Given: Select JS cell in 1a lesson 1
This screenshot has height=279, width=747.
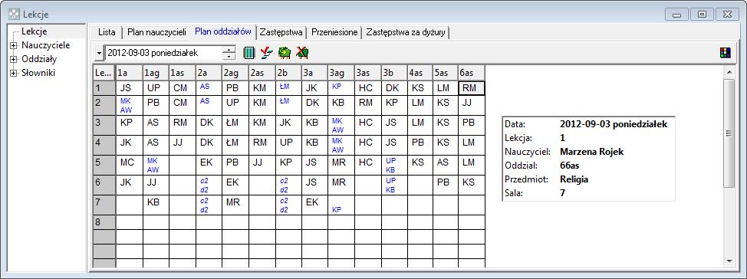Looking at the screenshot, I should 129,88.
